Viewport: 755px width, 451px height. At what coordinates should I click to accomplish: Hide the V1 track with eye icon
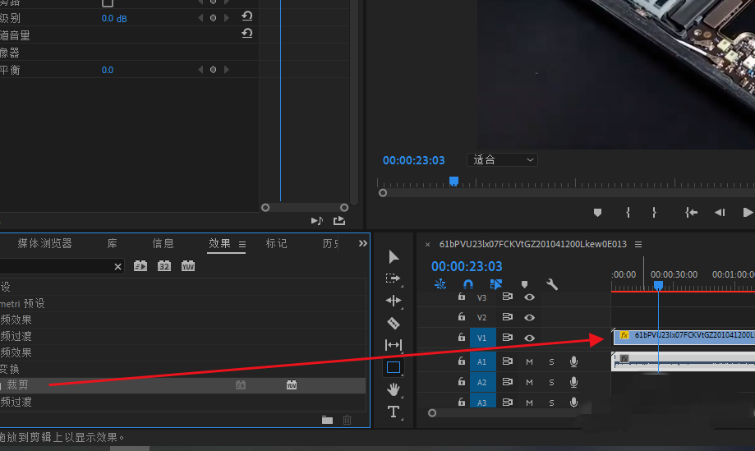pyautogui.click(x=530, y=338)
